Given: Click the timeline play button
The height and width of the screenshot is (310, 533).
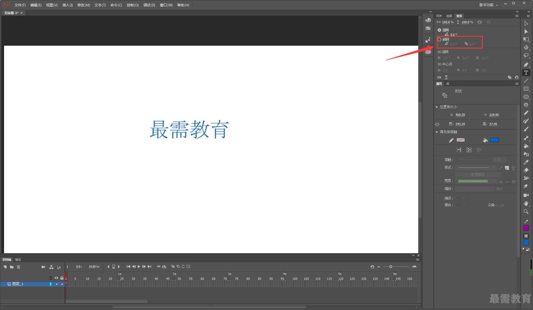Looking at the screenshot, I should click(139, 267).
